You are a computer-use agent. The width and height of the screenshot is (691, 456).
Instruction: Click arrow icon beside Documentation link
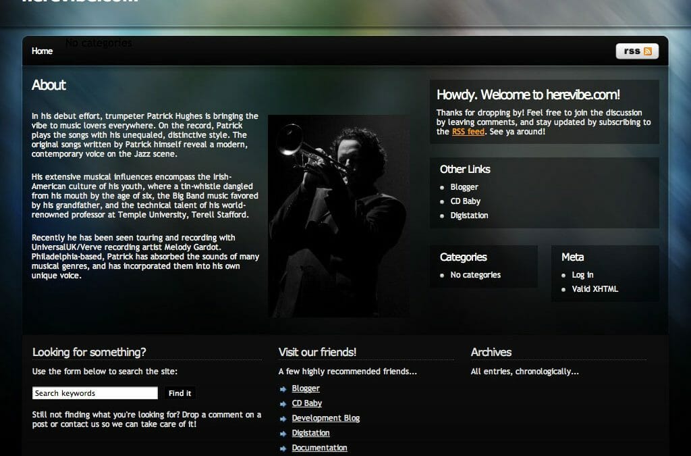tap(283, 449)
